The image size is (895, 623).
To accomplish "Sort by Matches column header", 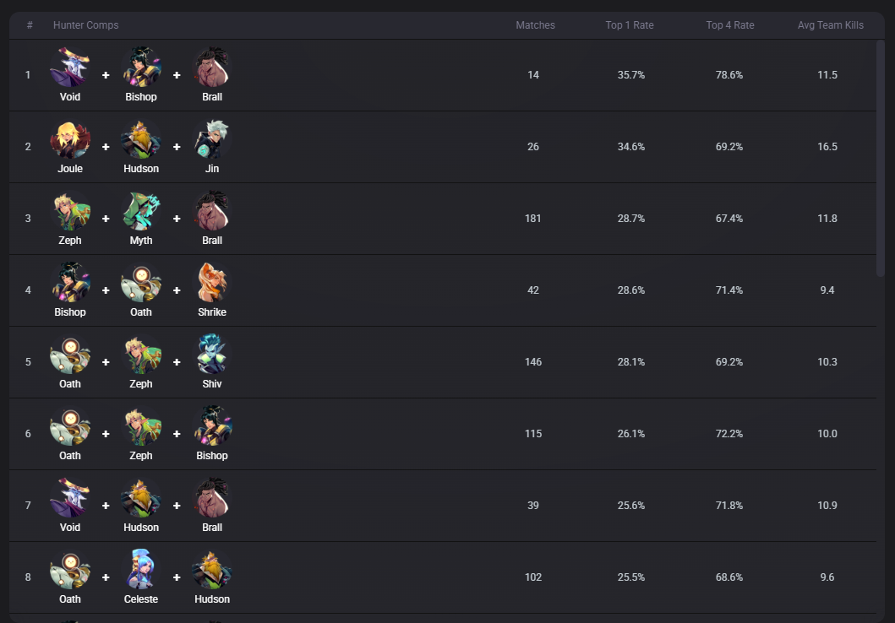I will click(x=535, y=25).
